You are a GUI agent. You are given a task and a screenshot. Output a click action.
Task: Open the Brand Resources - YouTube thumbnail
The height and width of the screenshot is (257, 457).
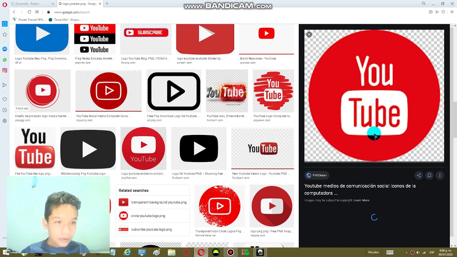coord(266,39)
